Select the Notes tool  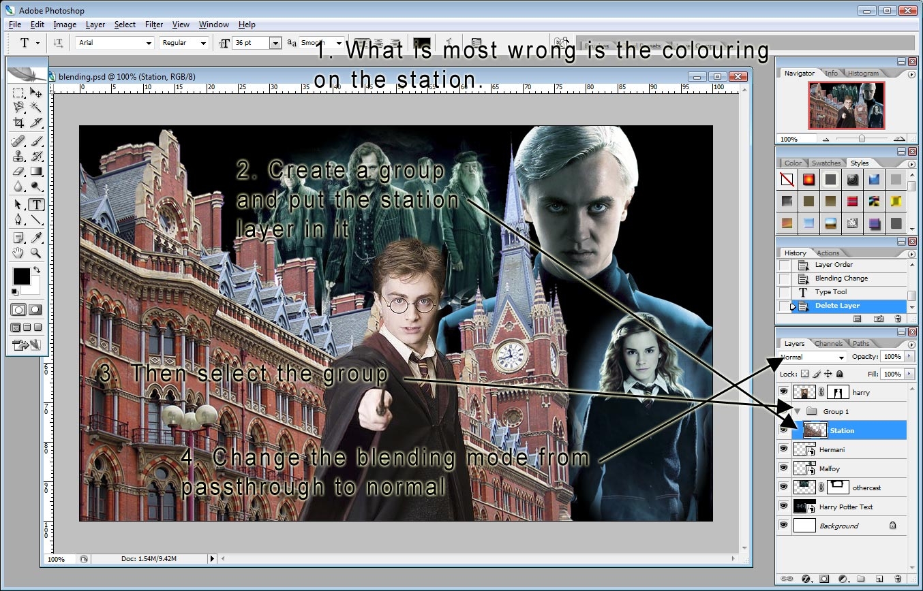(18, 237)
